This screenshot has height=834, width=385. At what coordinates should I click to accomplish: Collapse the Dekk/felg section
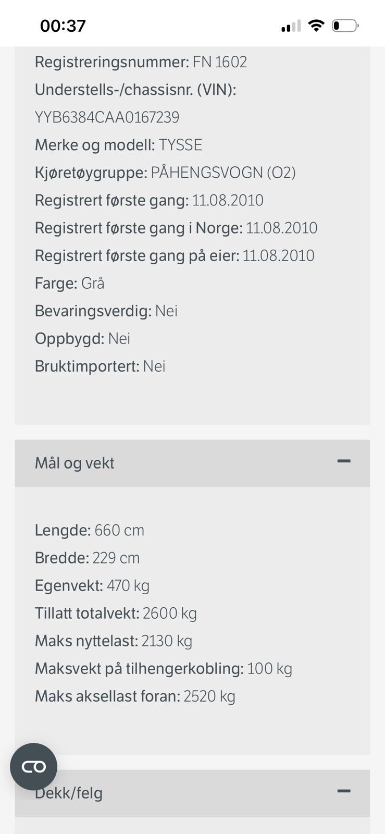[192, 793]
